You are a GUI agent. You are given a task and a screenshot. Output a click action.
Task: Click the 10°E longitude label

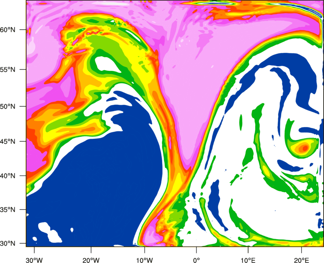tap(248, 260)
